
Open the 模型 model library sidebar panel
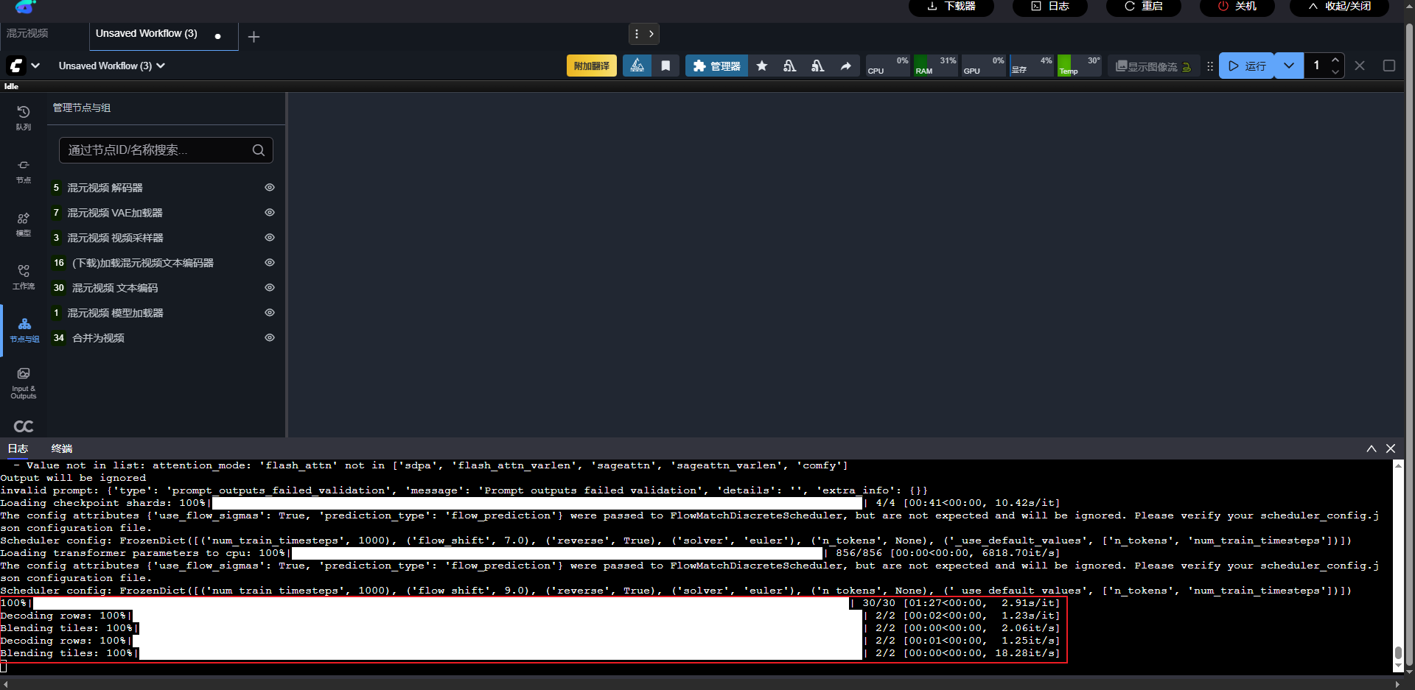[24, 225]
